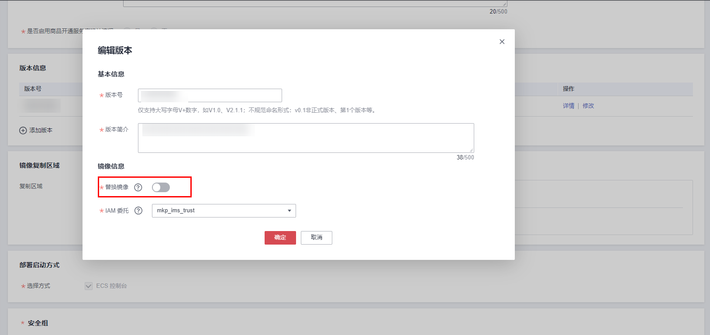Enable the 替换镜像 toggle switch
Screen dimensions: 710x335
click(161, 187)
